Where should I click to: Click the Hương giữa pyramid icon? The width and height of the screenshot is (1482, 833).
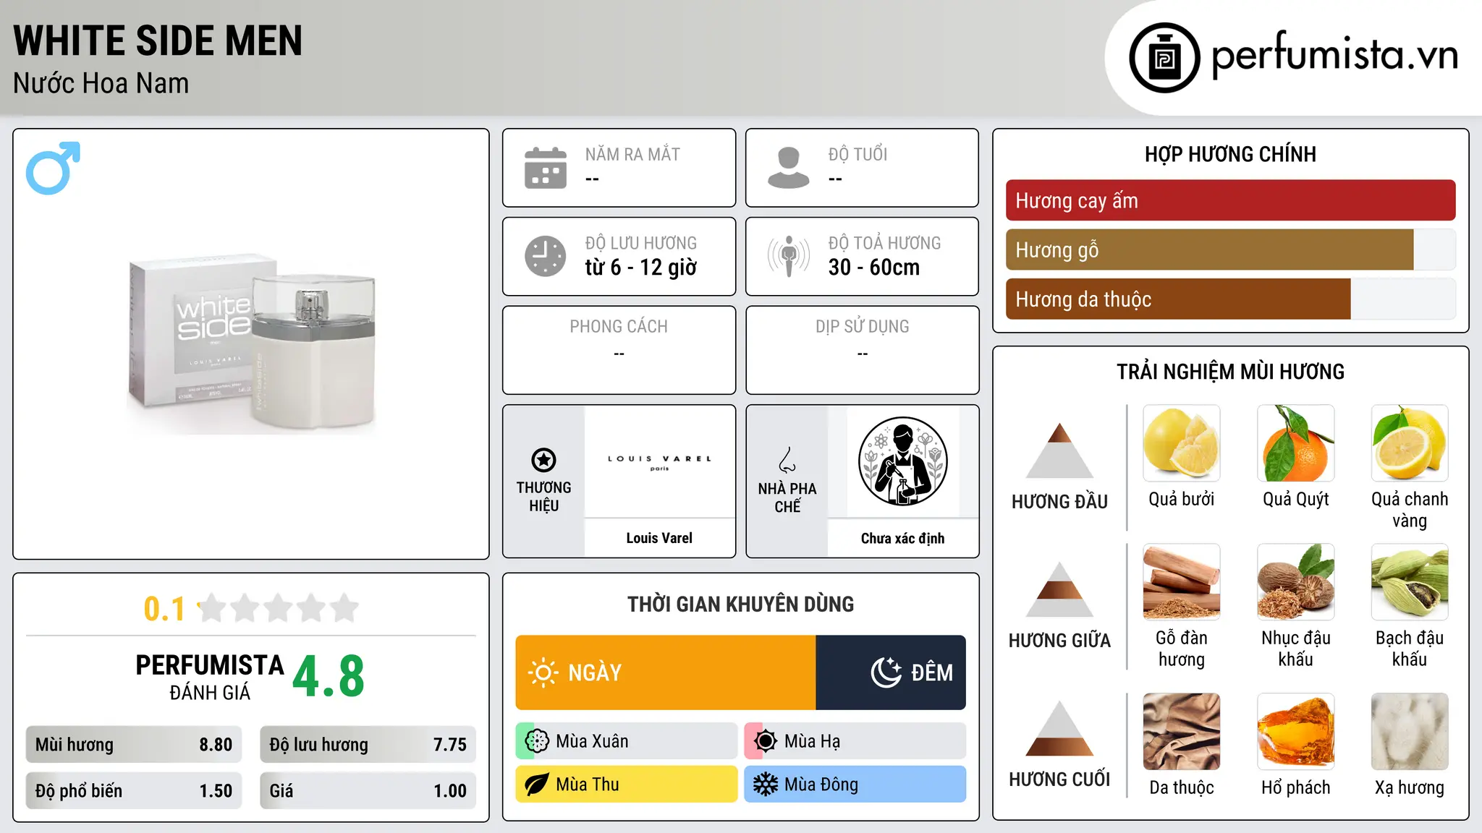[1059, 589]
